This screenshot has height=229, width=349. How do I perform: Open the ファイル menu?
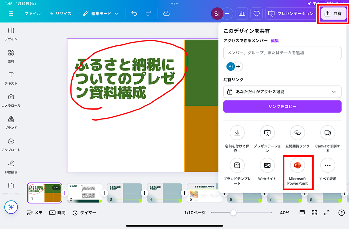coord(33,14)
